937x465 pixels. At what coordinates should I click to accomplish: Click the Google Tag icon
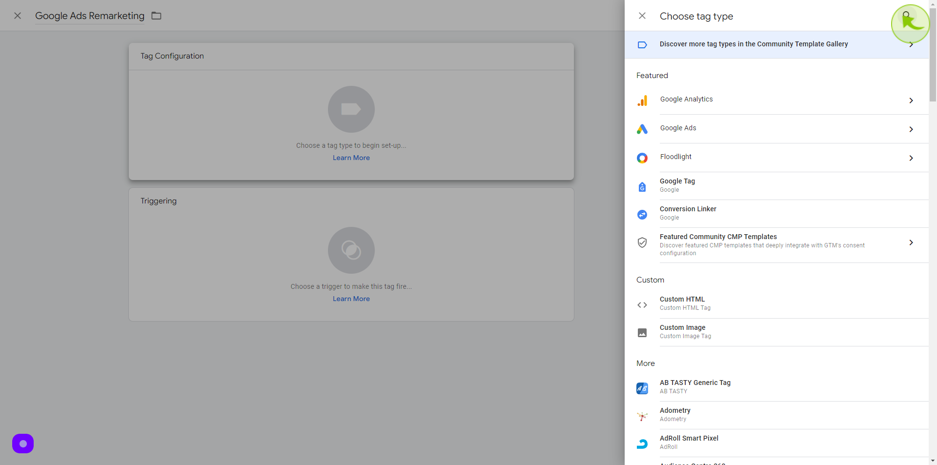pyautogui.click(x=642, y=187)
